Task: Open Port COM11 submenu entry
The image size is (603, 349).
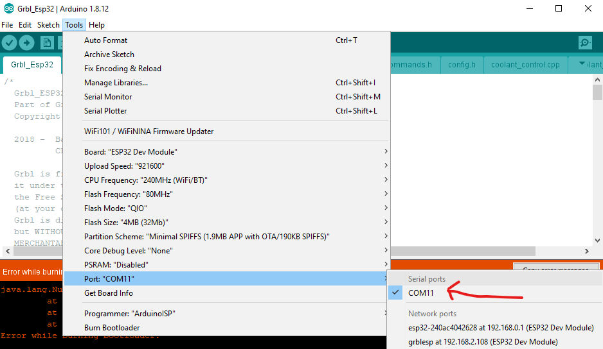Action: [x=226, y=278]
